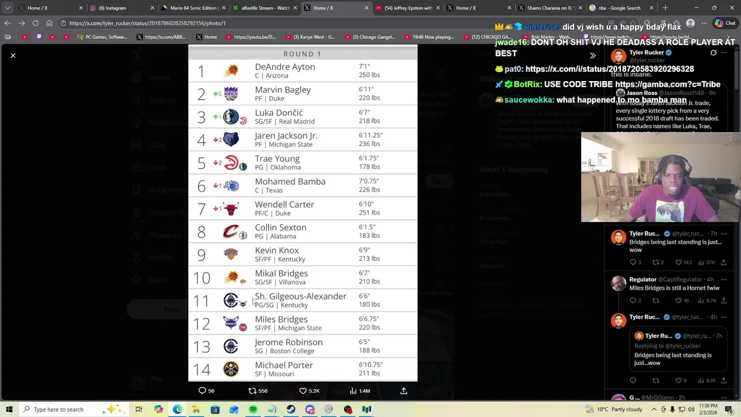
Task: Click @tyler_rucker handle in panel header
Action: point(647,60)
